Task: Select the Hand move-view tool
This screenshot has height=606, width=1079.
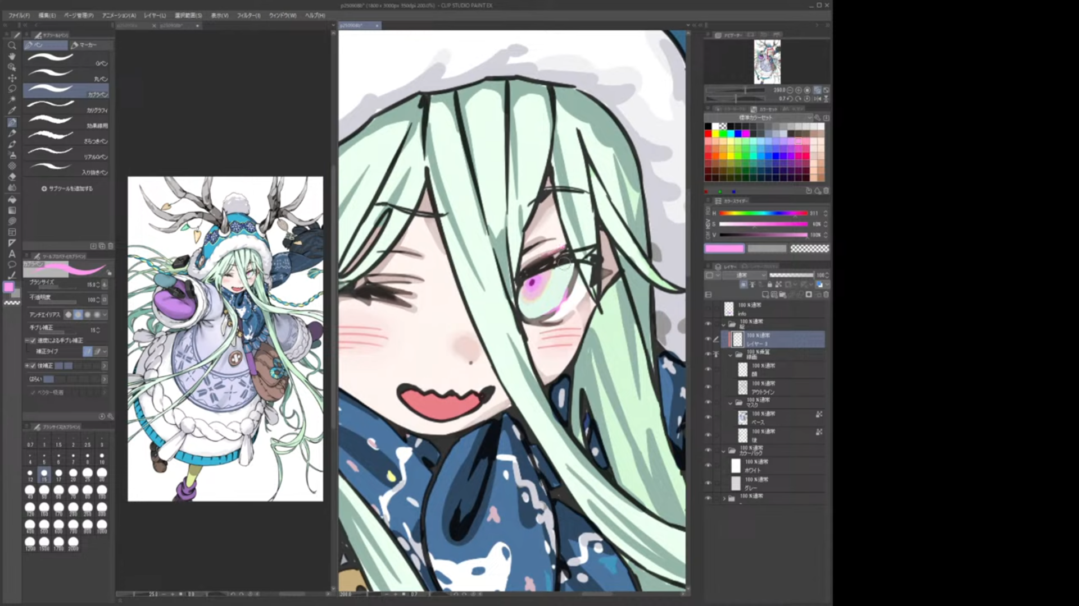Action: tap(12, 56)
